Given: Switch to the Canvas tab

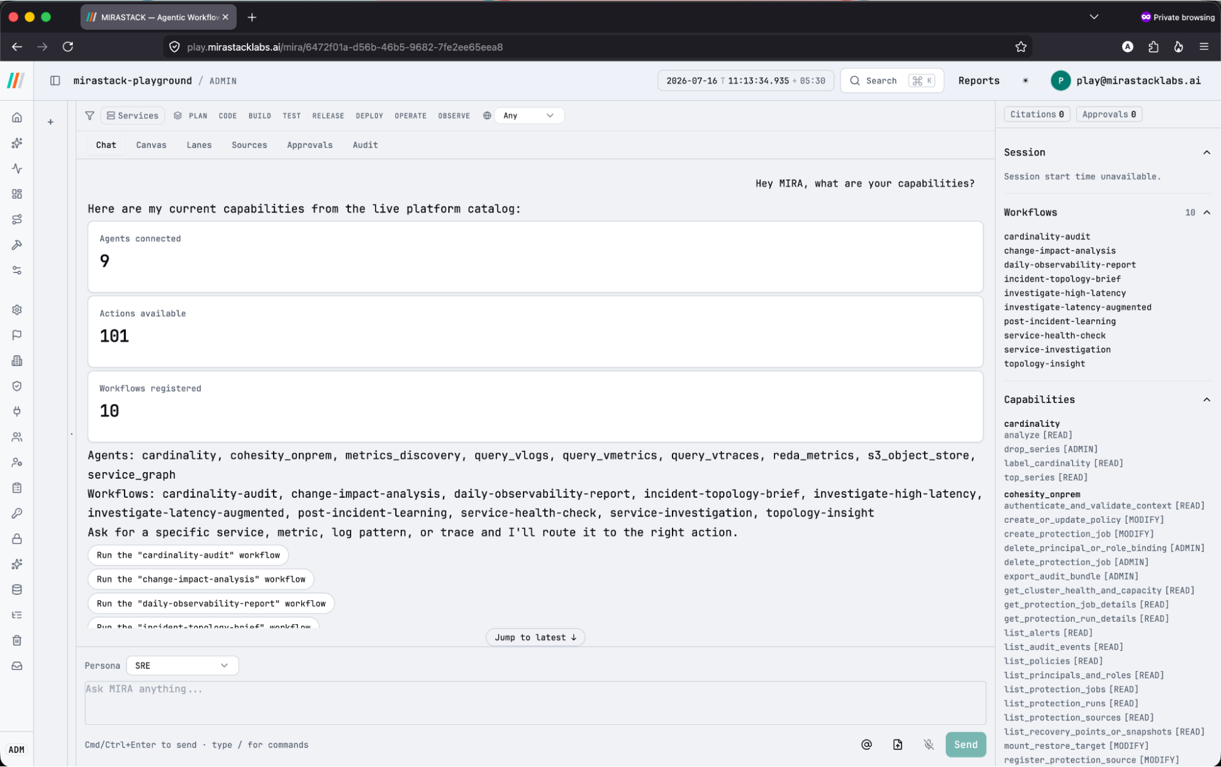Looking at the screenshot, I should click(x=151, y=145).
